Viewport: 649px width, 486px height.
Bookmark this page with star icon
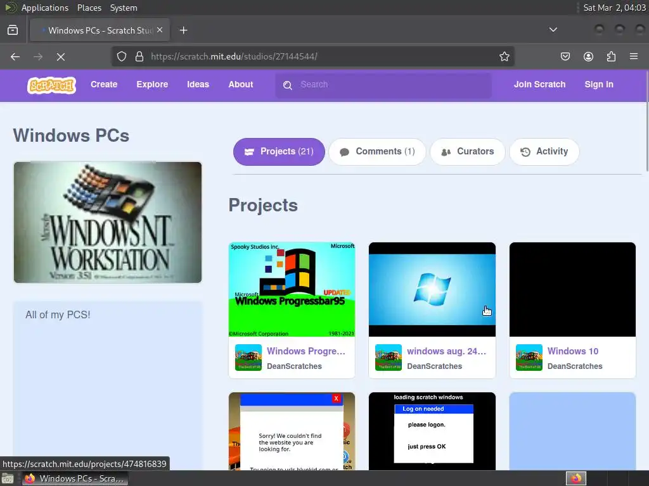tap(504, 56)
